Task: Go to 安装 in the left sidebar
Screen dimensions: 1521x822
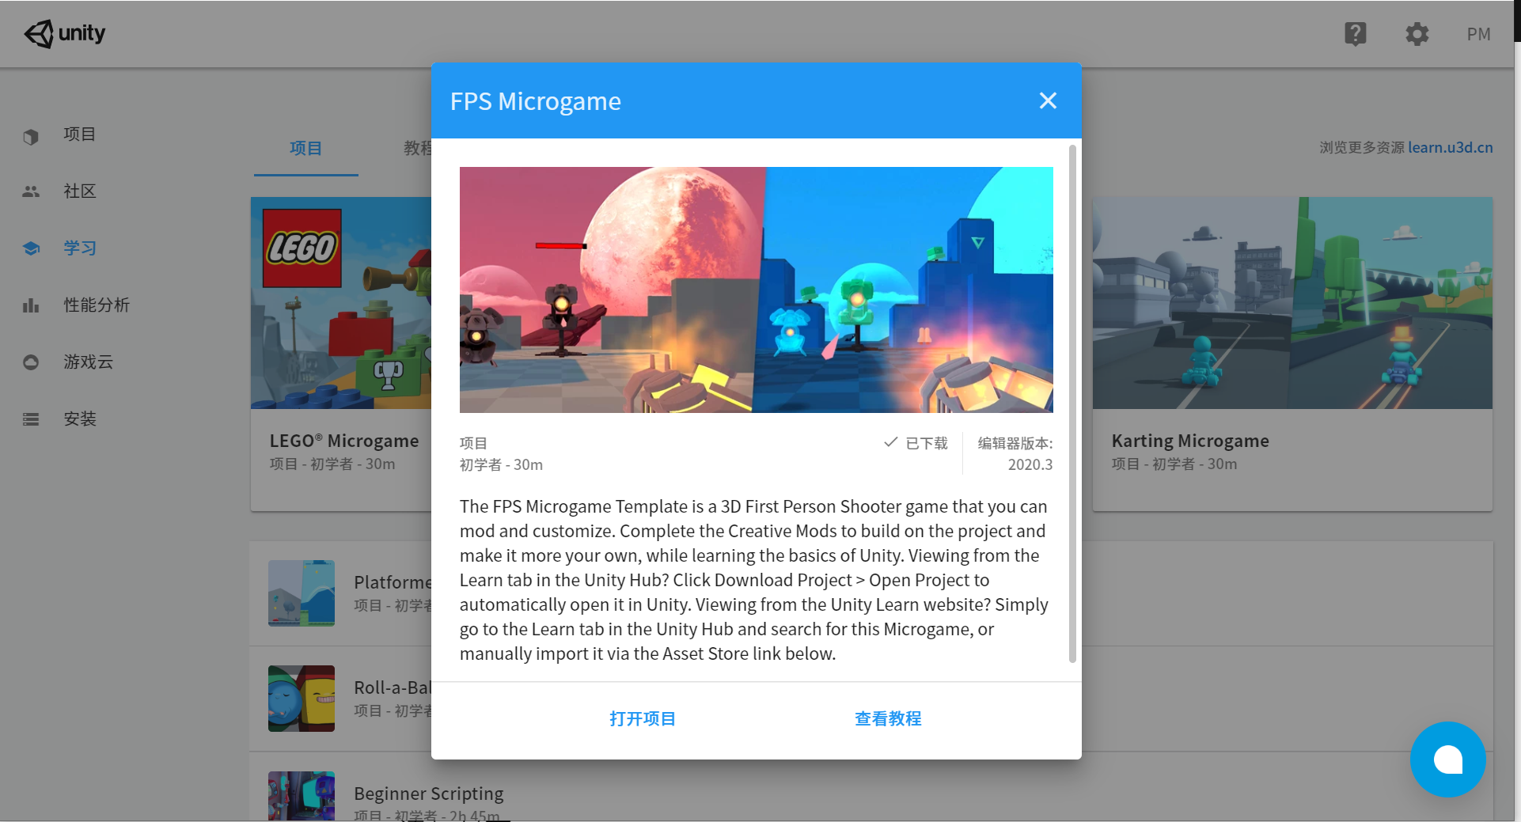Action: 80,419
